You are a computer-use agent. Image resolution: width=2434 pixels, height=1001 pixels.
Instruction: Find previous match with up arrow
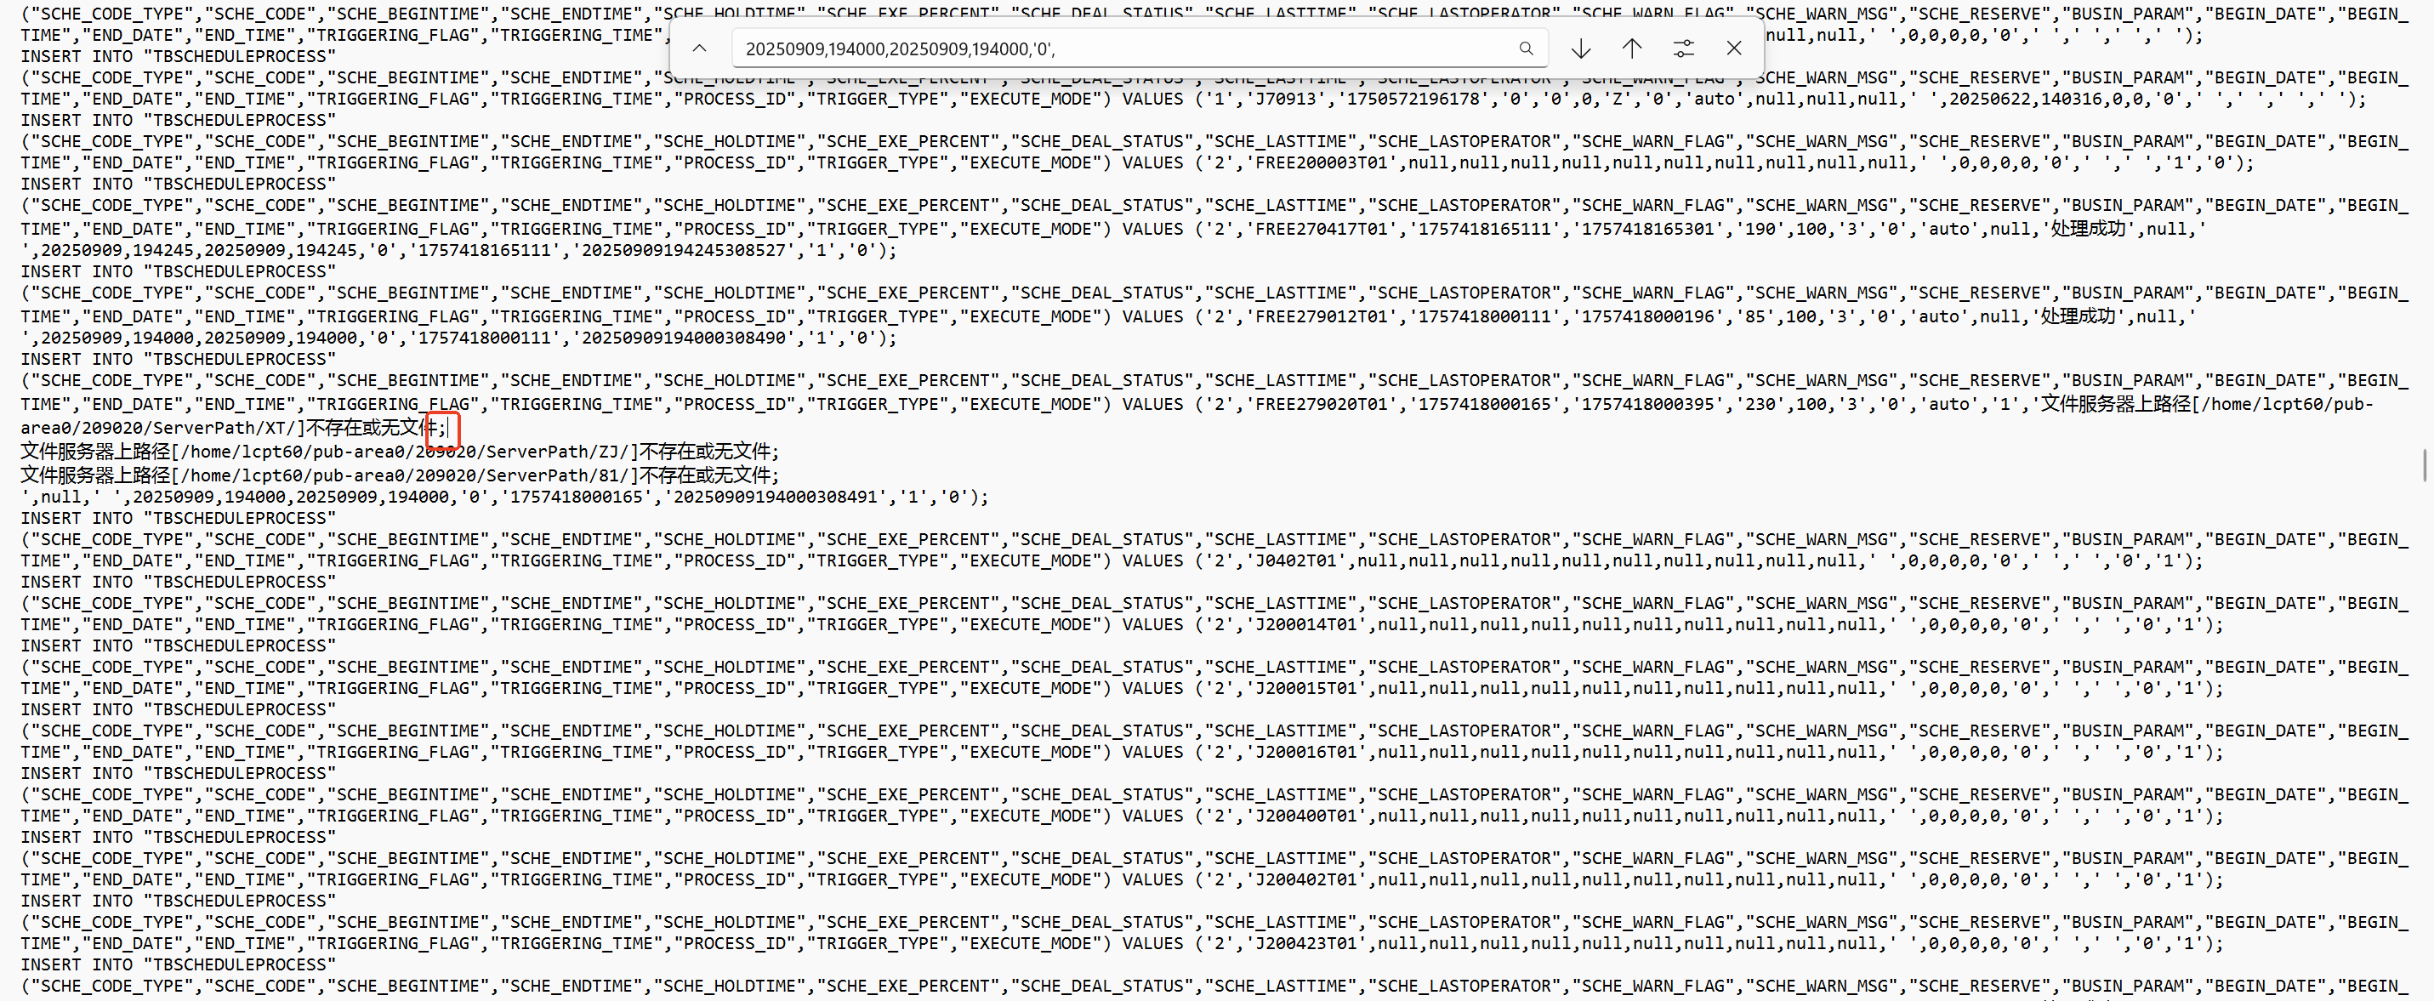1632,48
